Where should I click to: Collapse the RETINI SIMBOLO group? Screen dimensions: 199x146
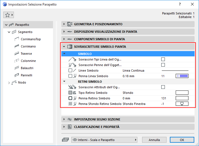click(64, 82)
